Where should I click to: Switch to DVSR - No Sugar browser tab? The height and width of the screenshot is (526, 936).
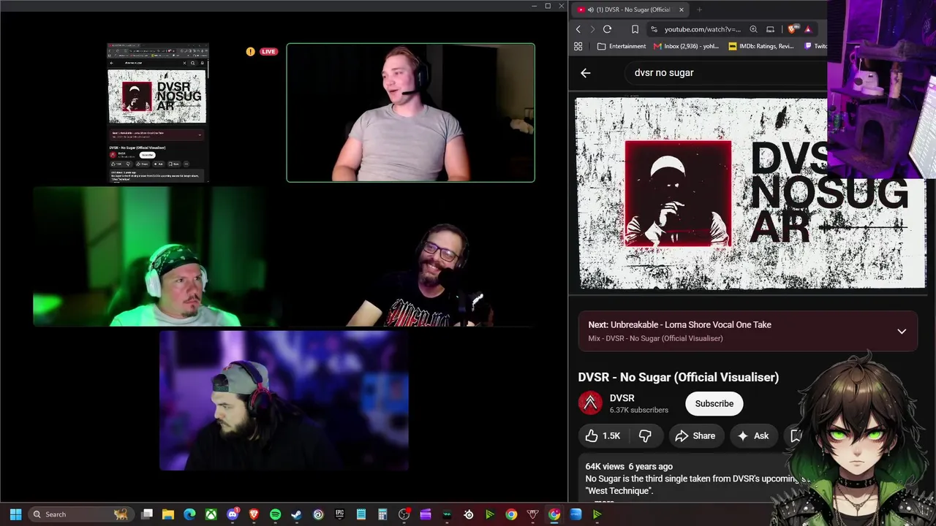click(632, 9)
